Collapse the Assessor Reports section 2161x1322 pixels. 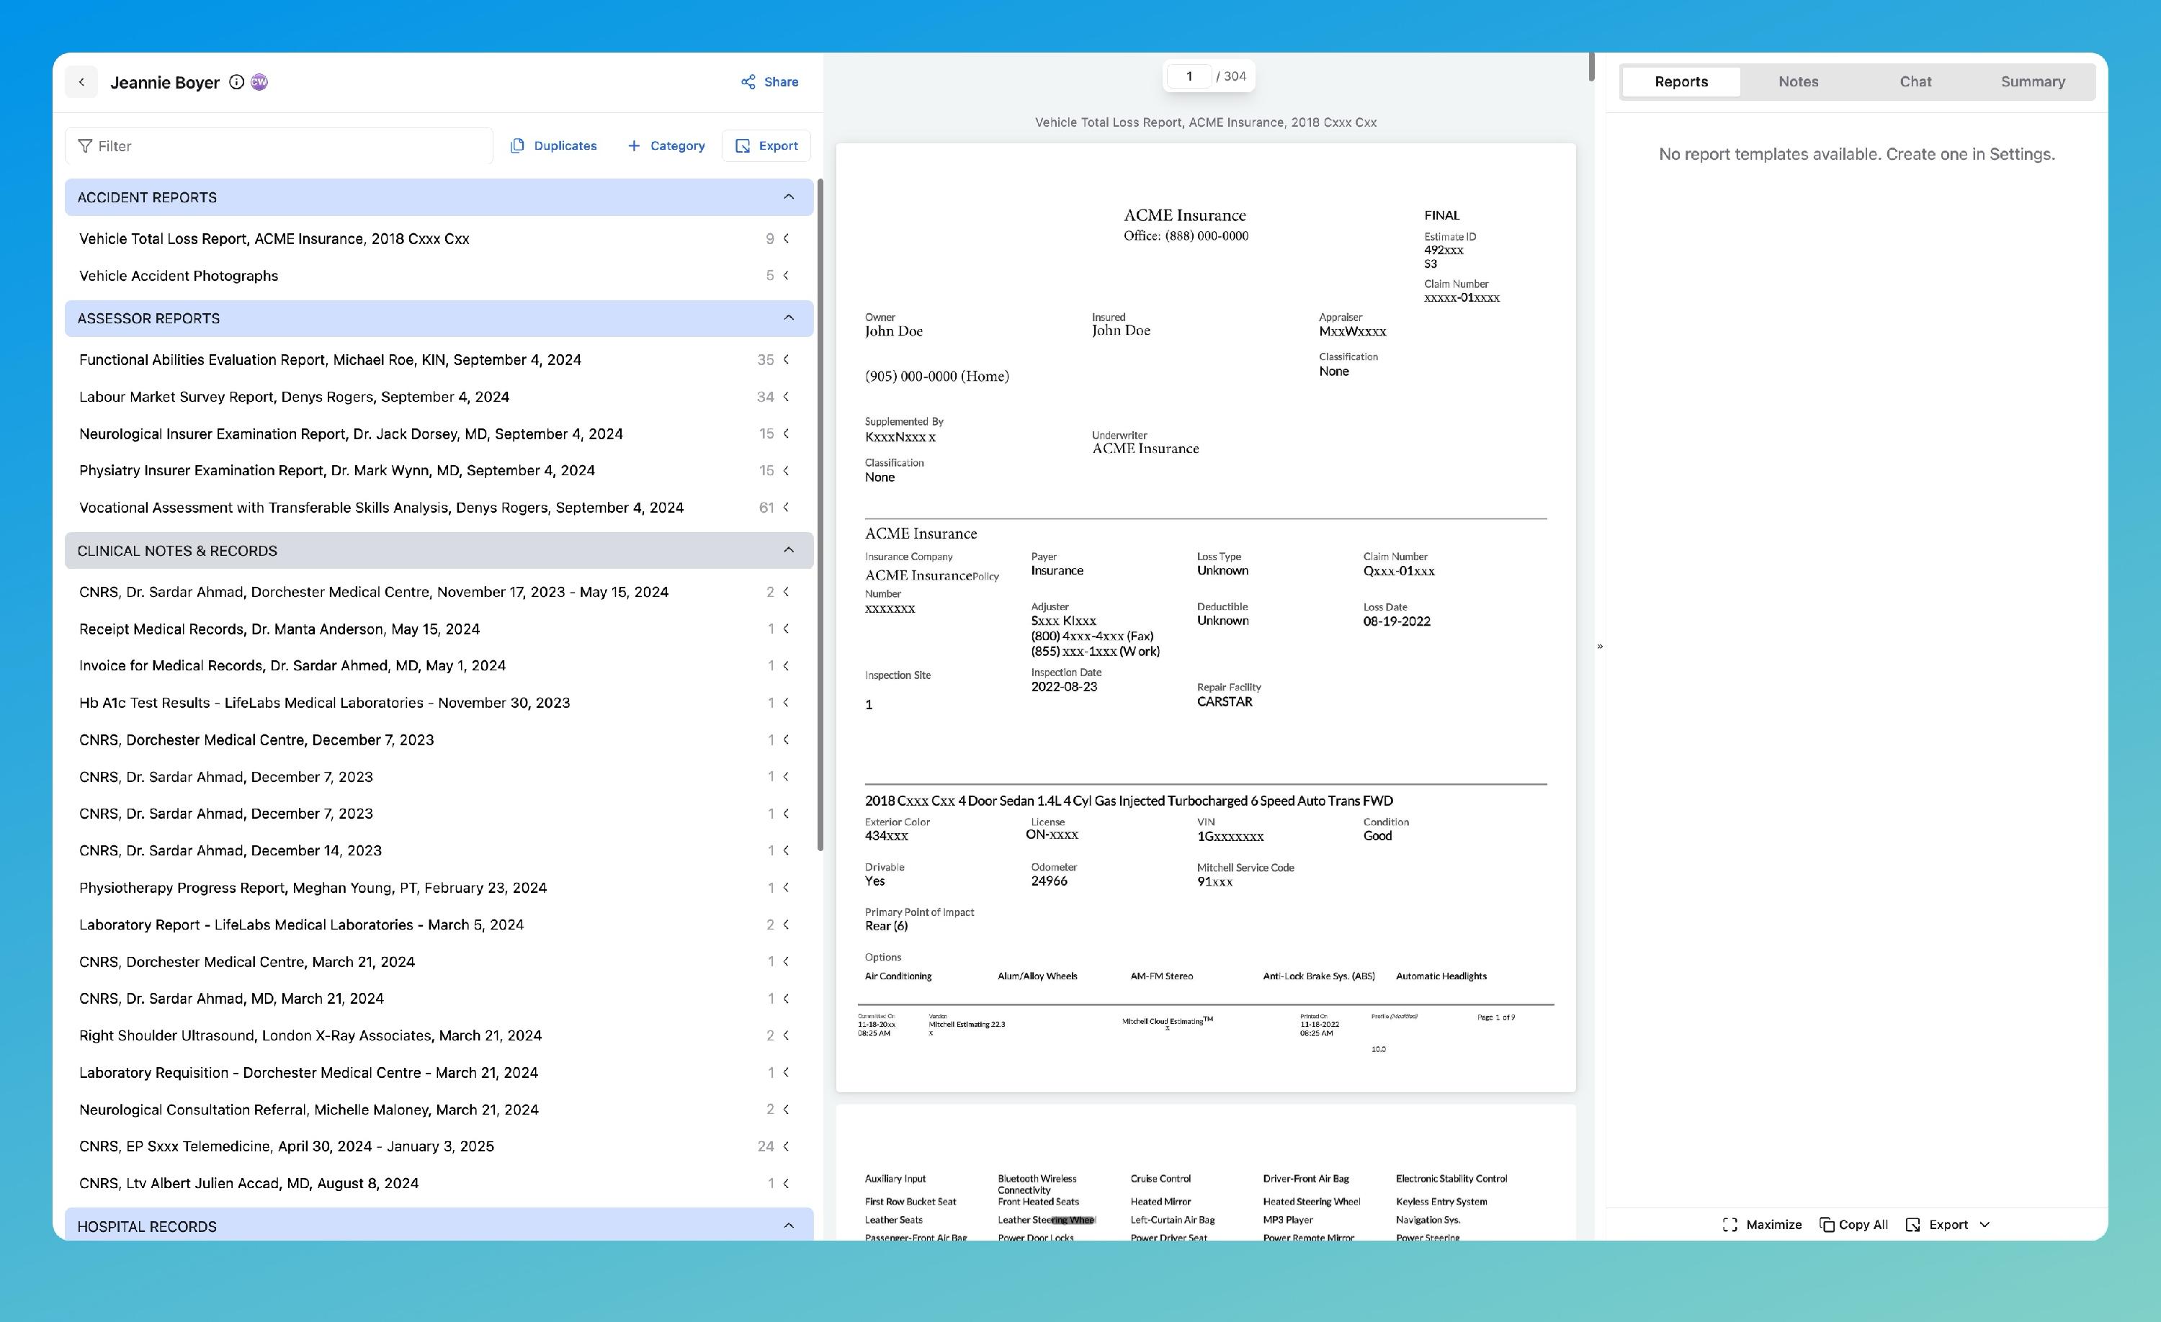coord(789,318)
